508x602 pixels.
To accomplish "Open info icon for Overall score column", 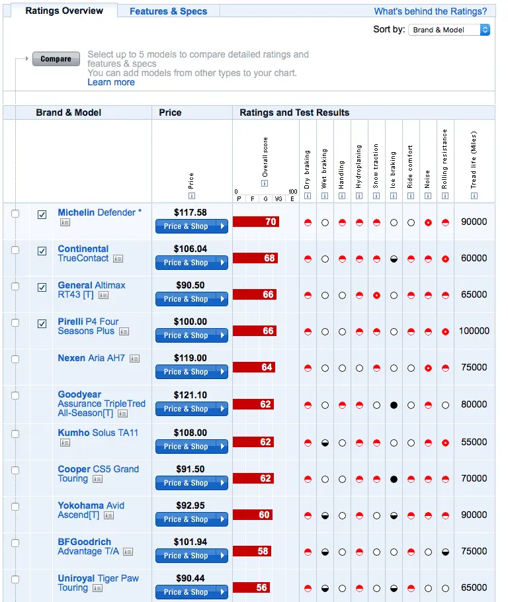I will (265, 183).
